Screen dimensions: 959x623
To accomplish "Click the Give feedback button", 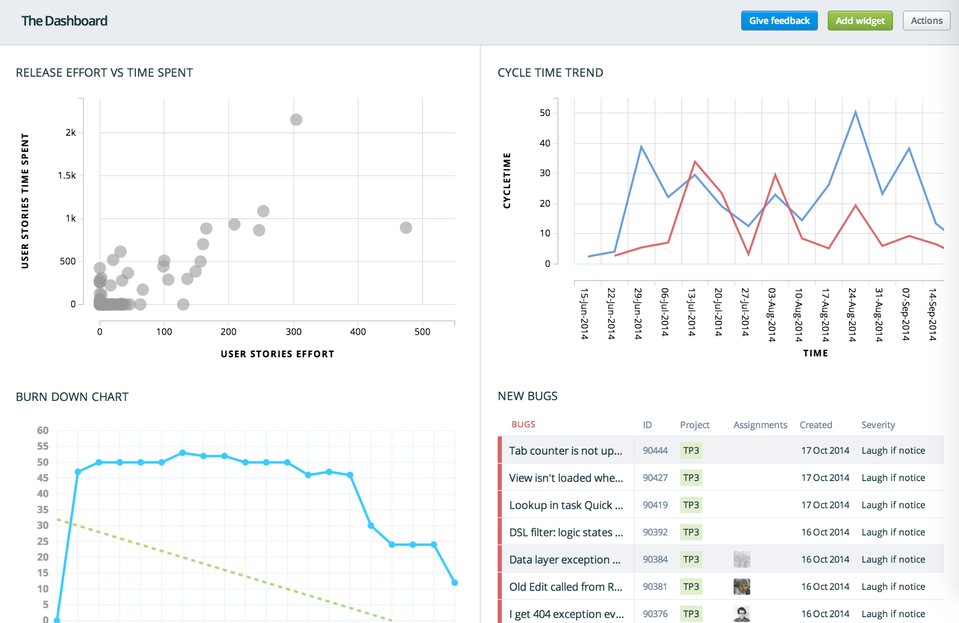I will coord(779,21).
